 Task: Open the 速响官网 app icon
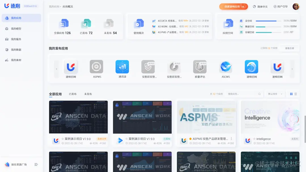tap(71, 66)
